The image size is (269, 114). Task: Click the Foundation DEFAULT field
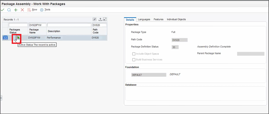coord(149,75)
